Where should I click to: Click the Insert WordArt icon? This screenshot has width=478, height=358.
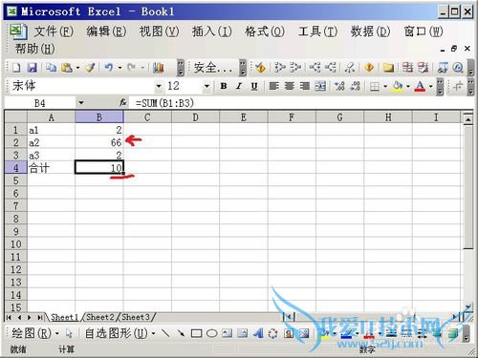(x=258, y=333)
